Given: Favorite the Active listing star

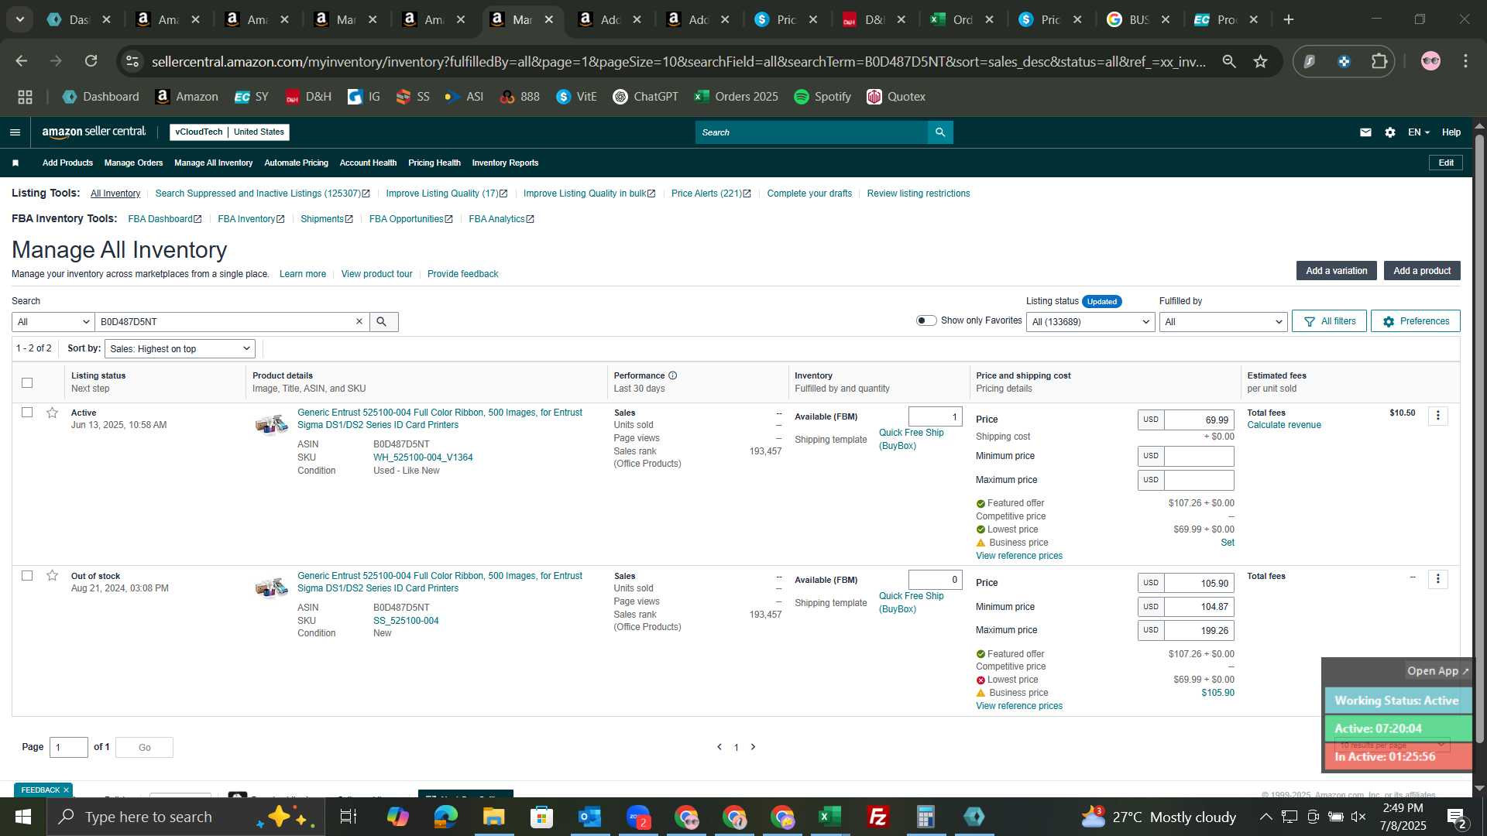Looking at the screenshot, I should (x=52, y=413).
